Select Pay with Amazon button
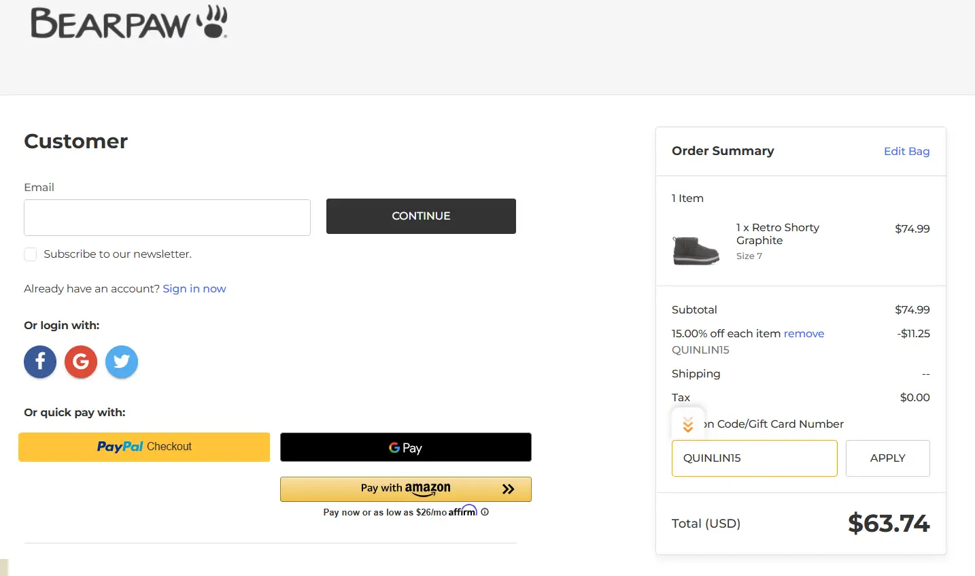975x576 pixels. pyautogui.click(x=405, y=489)
